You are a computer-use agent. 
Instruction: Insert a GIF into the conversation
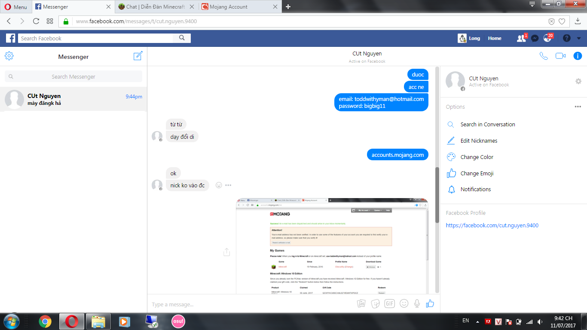pos(389,303)
